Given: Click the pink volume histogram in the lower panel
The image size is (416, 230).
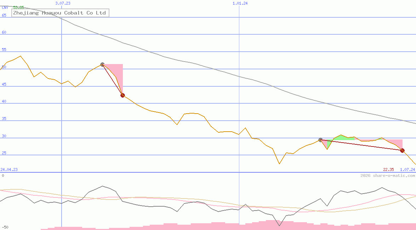Looking at the screenshot, I should (212, 227).
